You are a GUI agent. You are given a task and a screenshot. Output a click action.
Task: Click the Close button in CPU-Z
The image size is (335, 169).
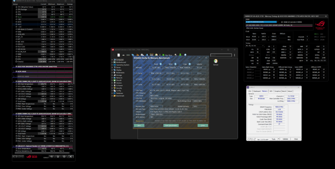tap(296, 139)
